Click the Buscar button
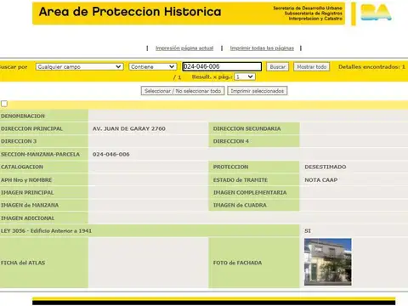 click(277, 67)
